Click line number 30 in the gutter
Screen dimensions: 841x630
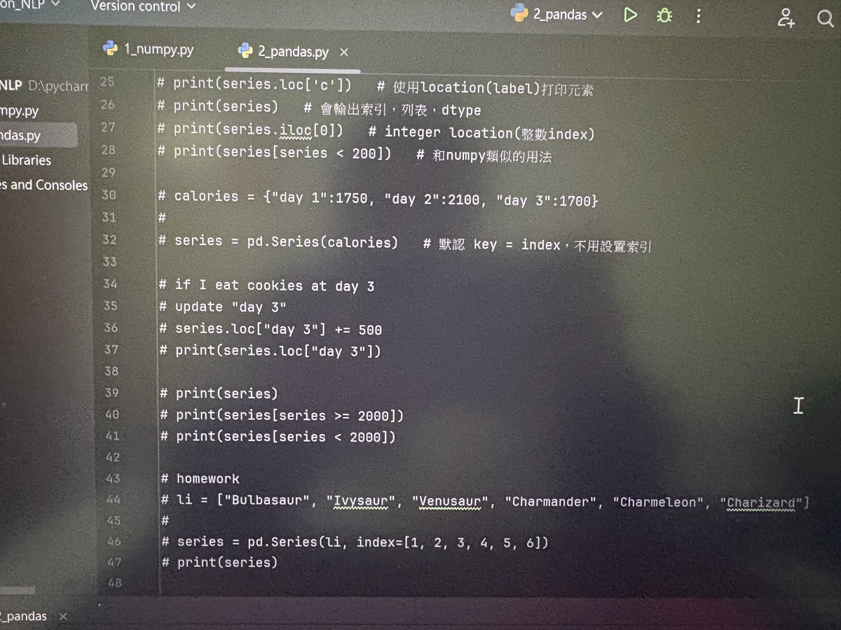click(x=109, y=195)
